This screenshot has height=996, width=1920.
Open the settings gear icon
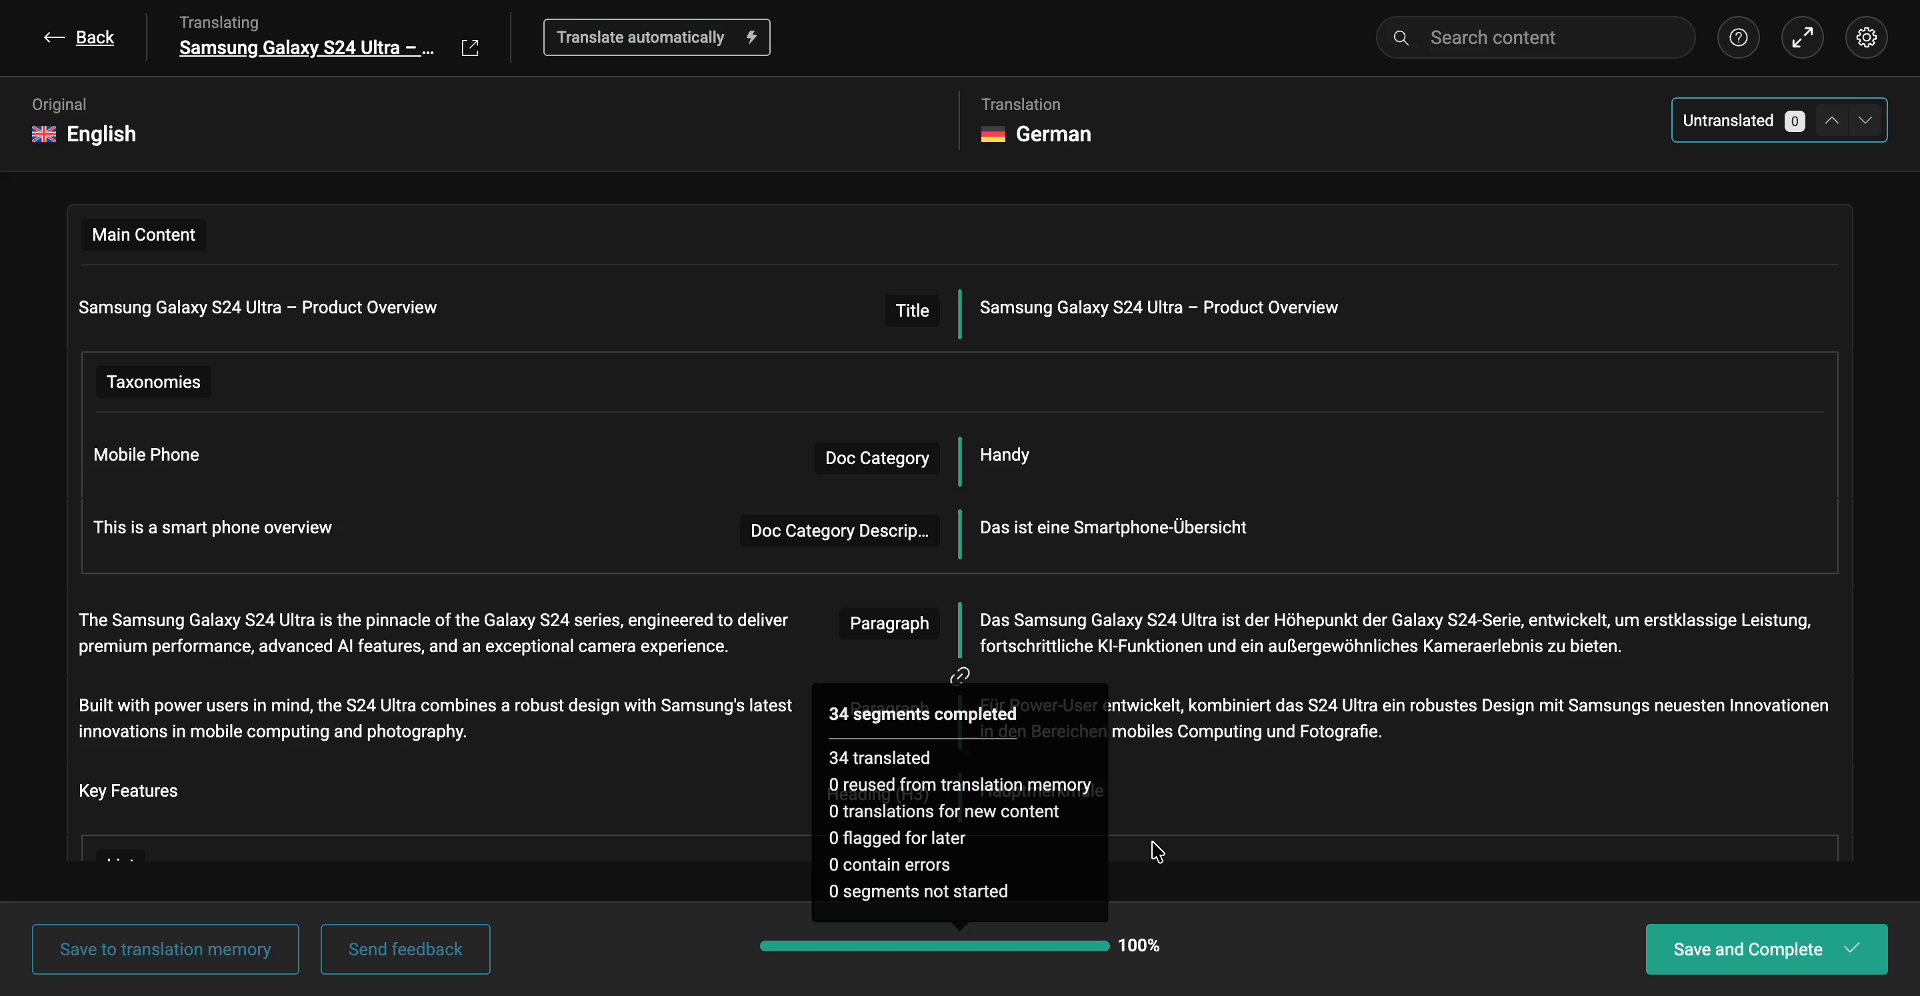pyautogui.click(x=1867, y=37)
